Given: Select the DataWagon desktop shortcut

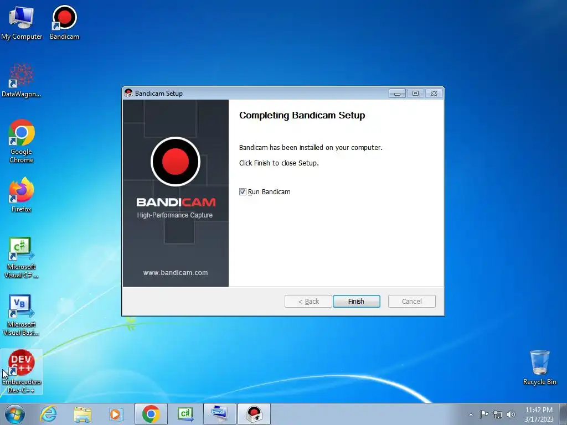Looking at the screenshot, I should [x=22, y=80].
